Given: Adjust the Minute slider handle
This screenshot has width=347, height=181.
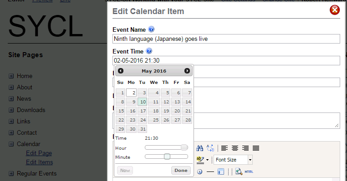Looking at the screenshot, I should pyautogui.click(x=167, y=157).
